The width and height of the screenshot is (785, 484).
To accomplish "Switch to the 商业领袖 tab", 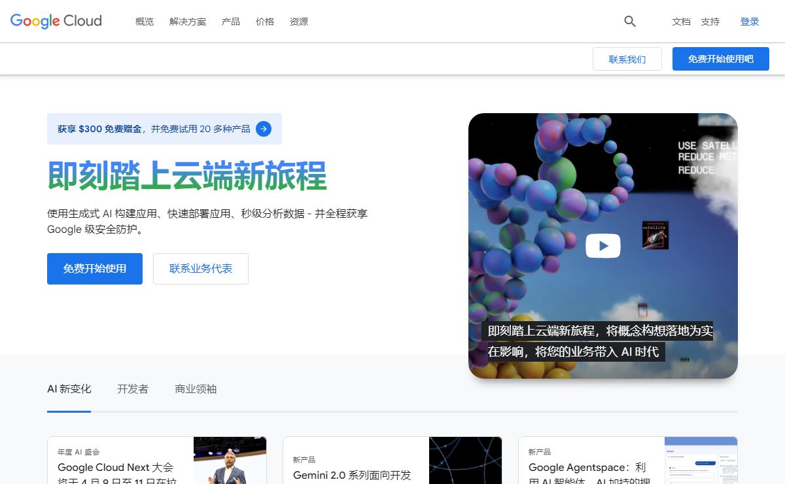I will [196, 389].
